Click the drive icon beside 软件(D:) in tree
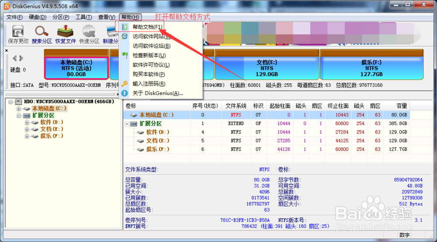 35,123
